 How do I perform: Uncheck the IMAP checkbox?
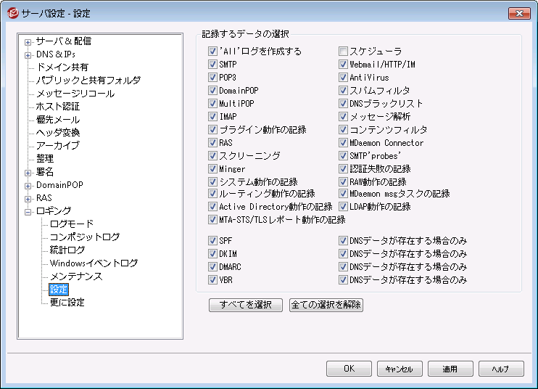pos(212,116)
